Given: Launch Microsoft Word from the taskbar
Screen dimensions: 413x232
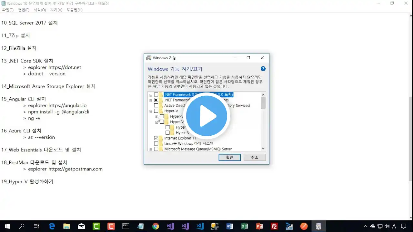Looking at the screenshot, I should 230,226.
